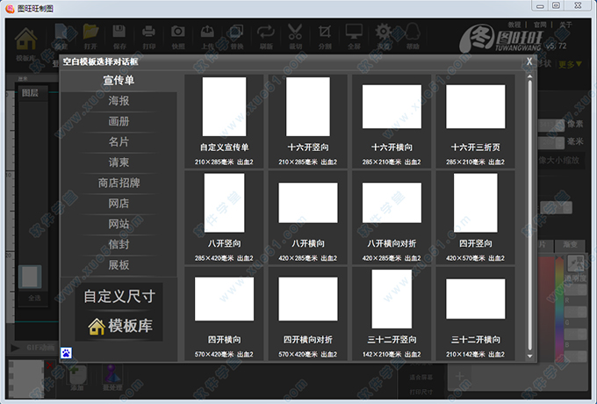
Task: Click the 刷新 refresh arrows icon
Action: coord(266,32)
